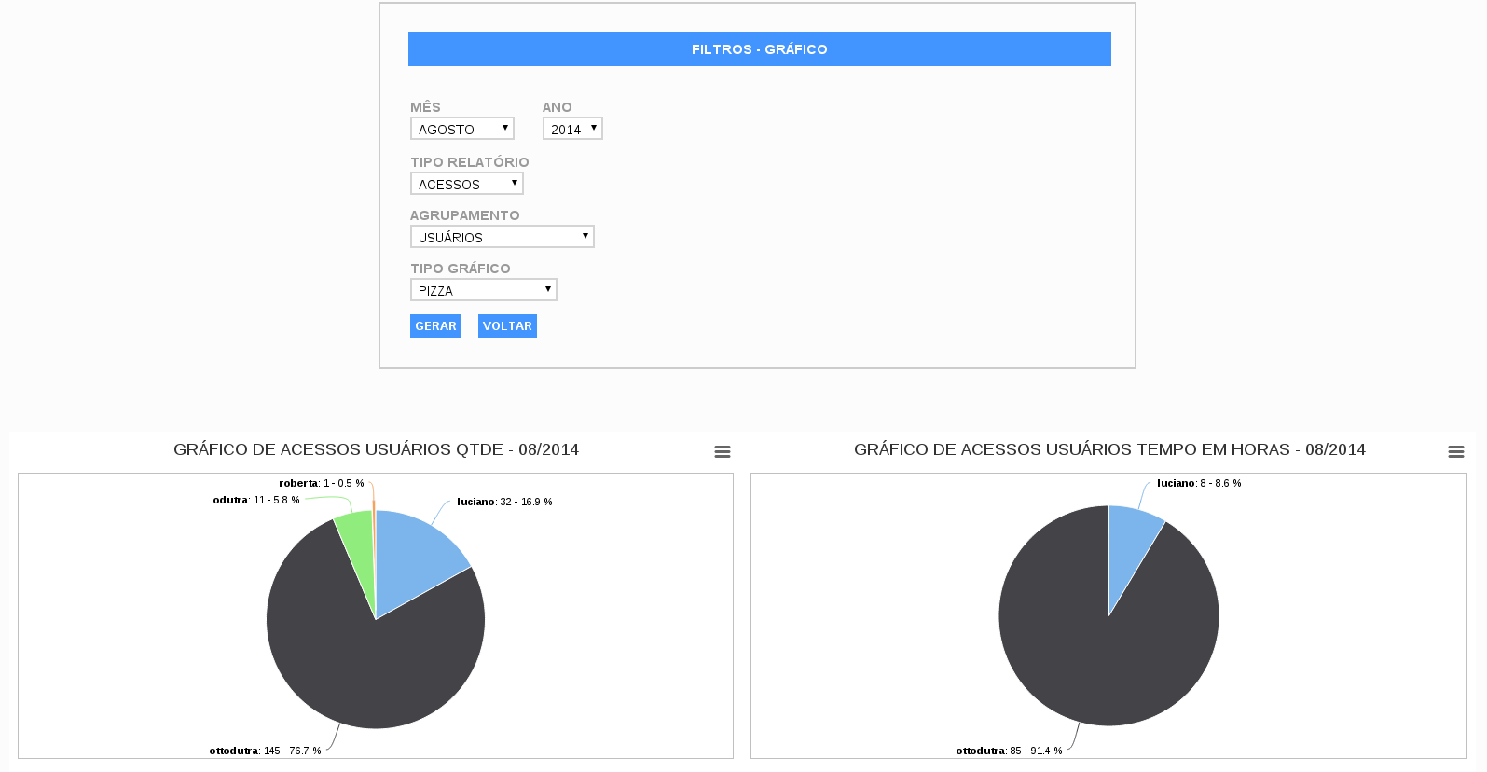Screen dimensions: 1487x772
Task: Click the 'ottodutra: 145 - 76.7 %' data label
Action: [265, 751]
